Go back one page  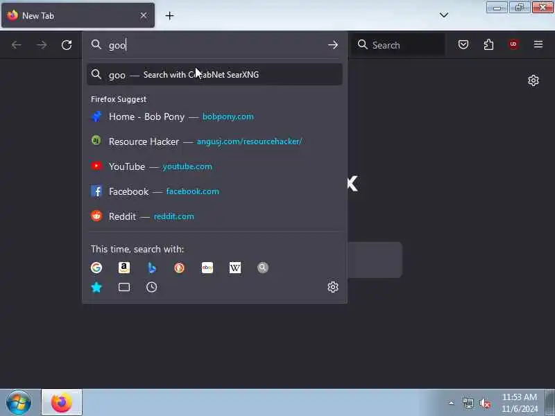pos(16,45)
